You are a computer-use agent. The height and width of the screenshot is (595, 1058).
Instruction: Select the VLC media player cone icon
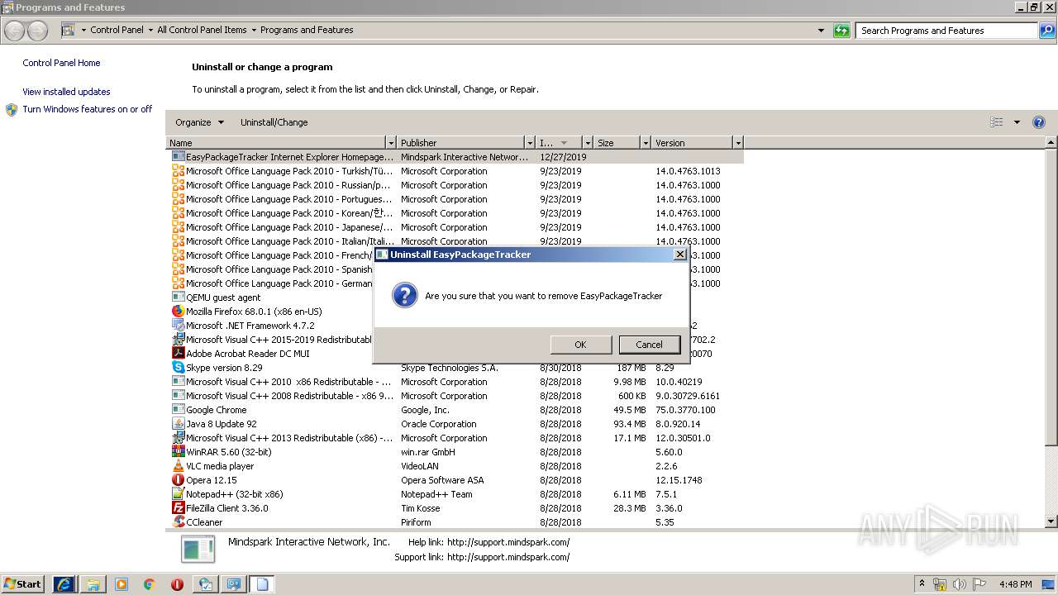178,466
